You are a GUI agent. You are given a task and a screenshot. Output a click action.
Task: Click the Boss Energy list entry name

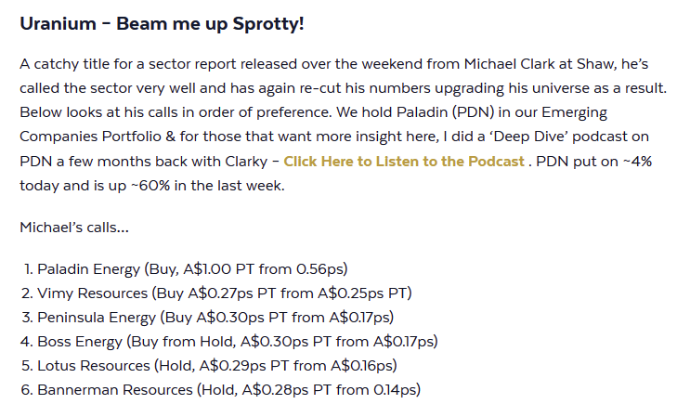(x=78, y=342)
